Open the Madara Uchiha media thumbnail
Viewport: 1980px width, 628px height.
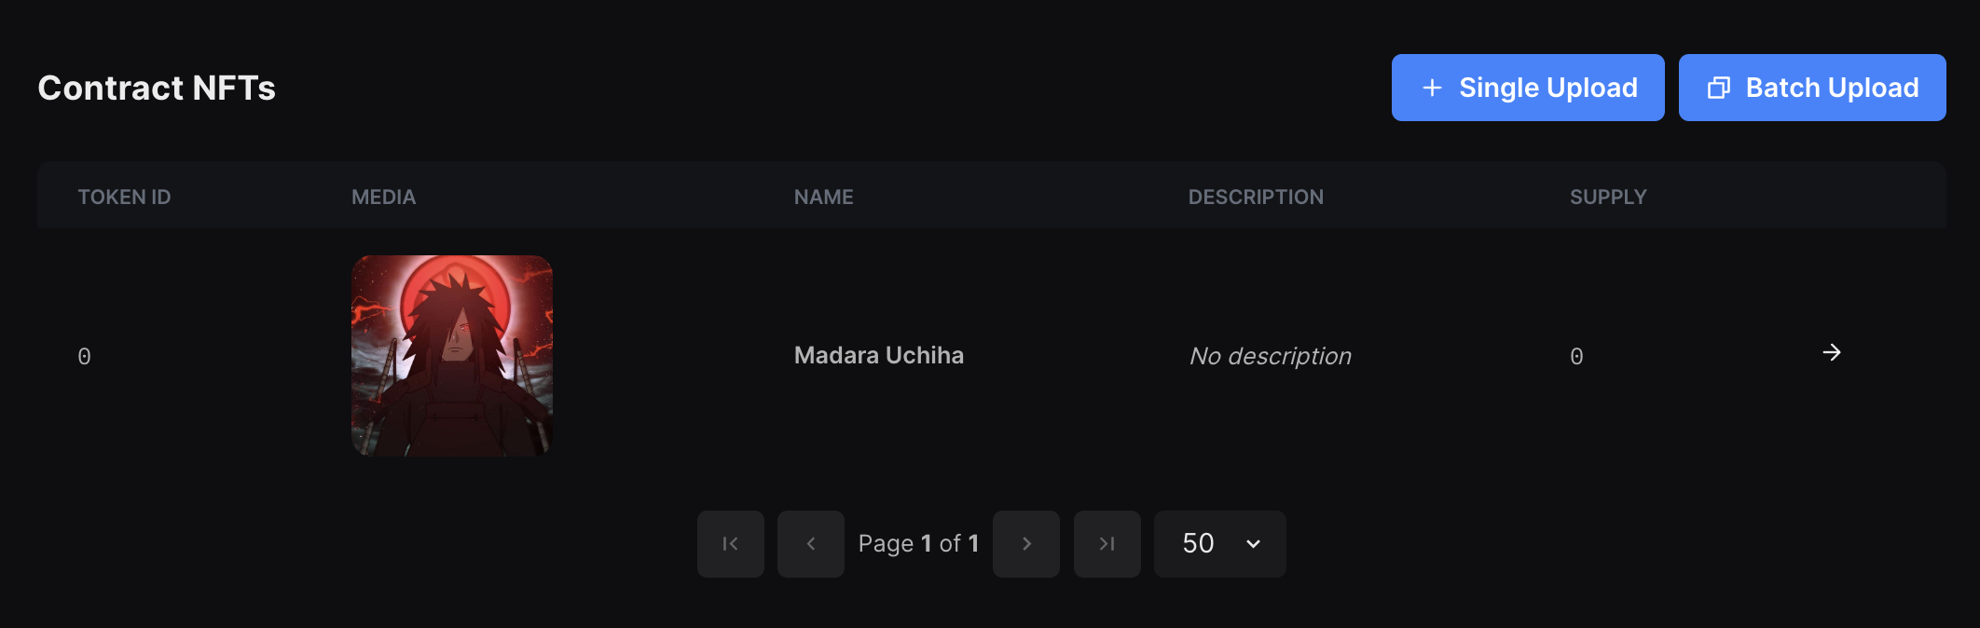451,355
